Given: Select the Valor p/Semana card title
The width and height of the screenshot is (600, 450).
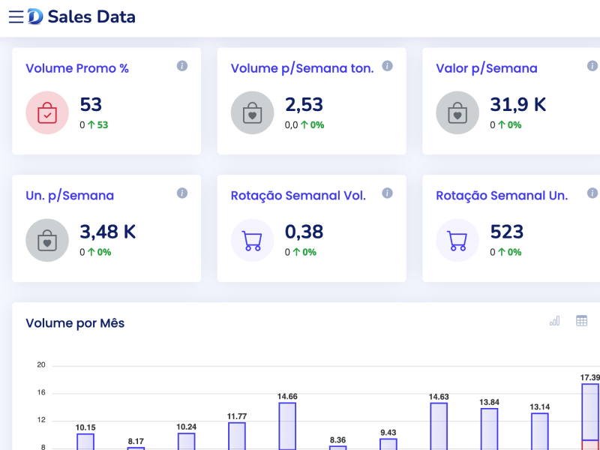Looking at the screenshot, I should [x=486, y=68].
